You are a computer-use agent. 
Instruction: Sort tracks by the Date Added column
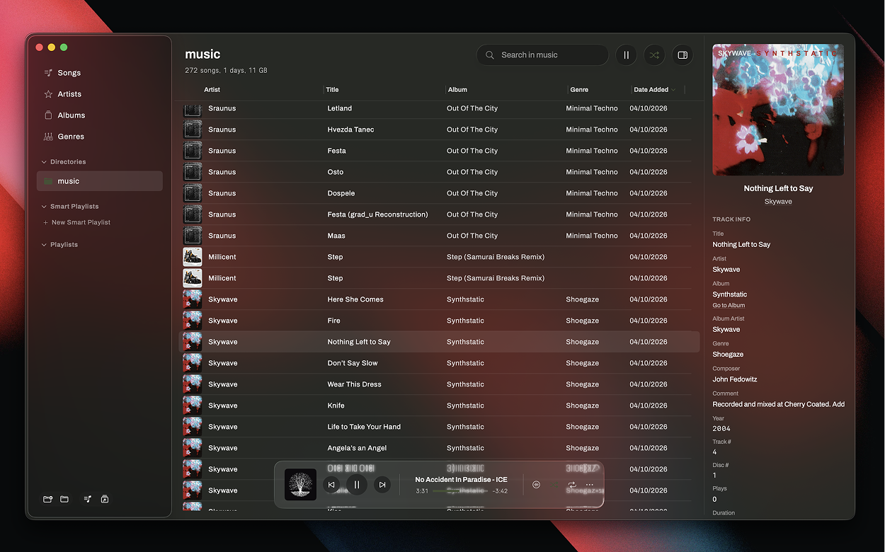[652, 89]
